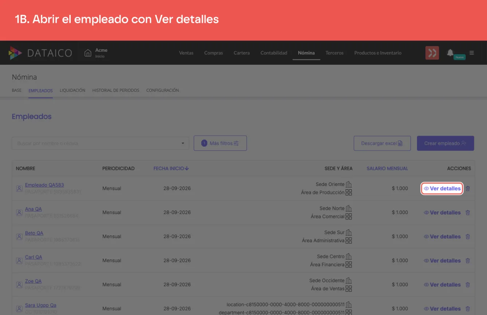Switch to the Configuración tab
The image size is (487, 315).
162,90
